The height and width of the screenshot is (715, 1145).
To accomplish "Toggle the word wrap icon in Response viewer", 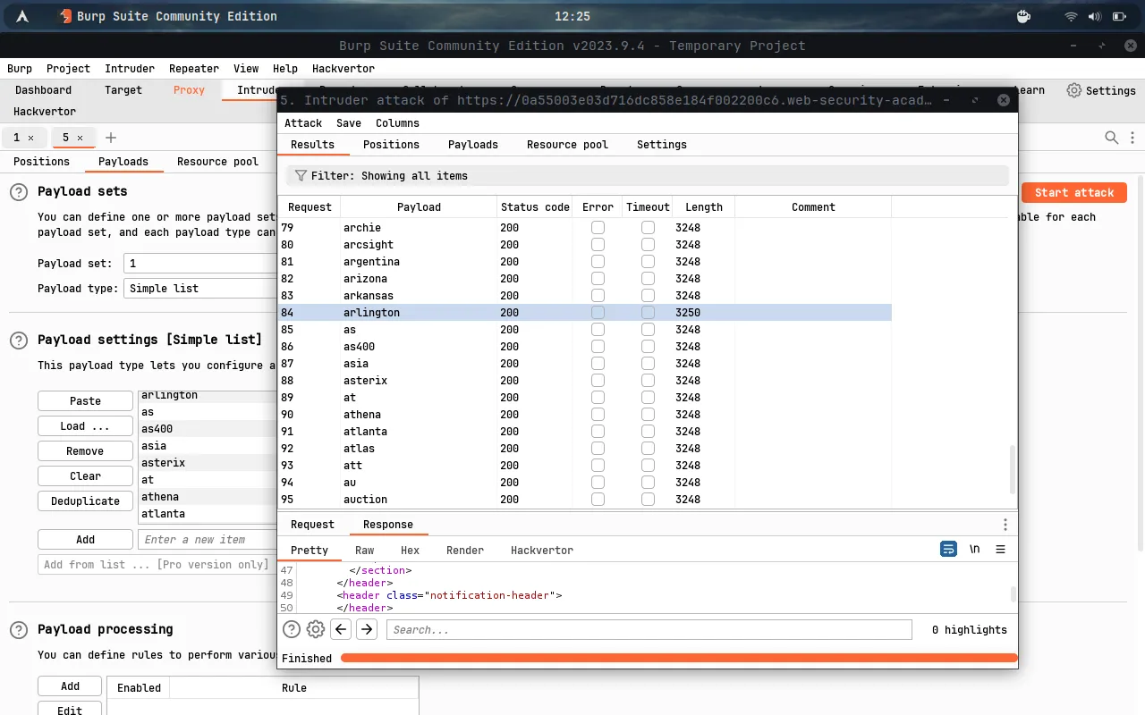I will click(948, 549).
